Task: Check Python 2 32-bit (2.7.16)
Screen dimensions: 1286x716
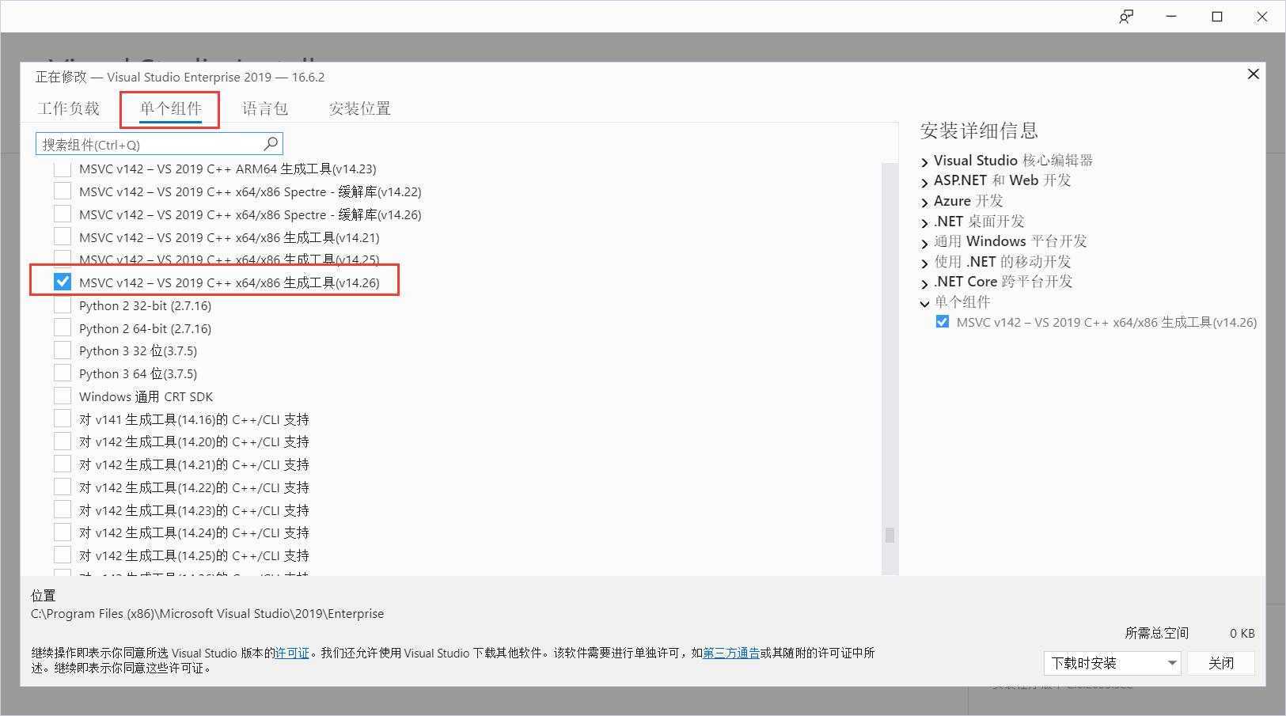Action: [x=63, y=305]
